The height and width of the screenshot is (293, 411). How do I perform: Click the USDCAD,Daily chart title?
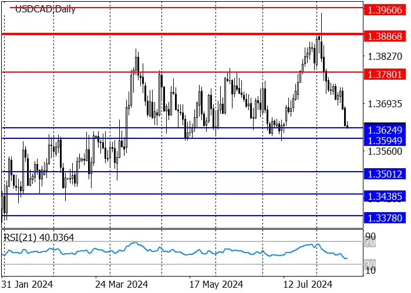pos(45,9)
